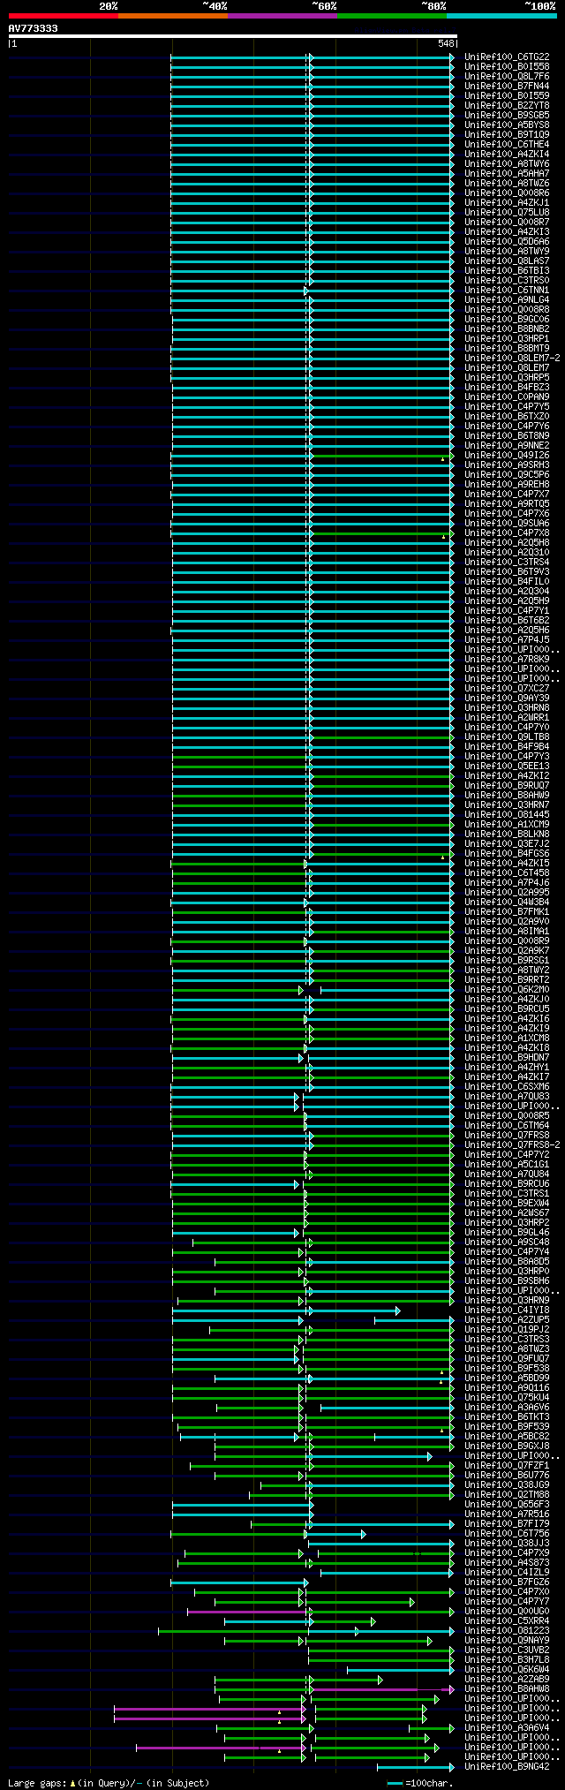Open hit UniRef100_B6T6B2
Viewport: 565px width, 1790px height.
[507, 621]
